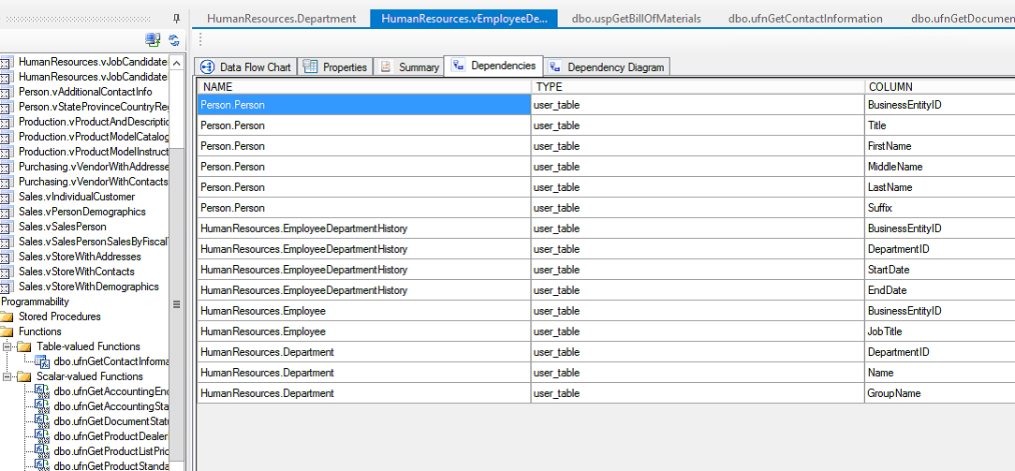Click the object tree vertical scrollbar thumb
The width and height of the screenshot is (1015, 471).
(x=177, y=303)
